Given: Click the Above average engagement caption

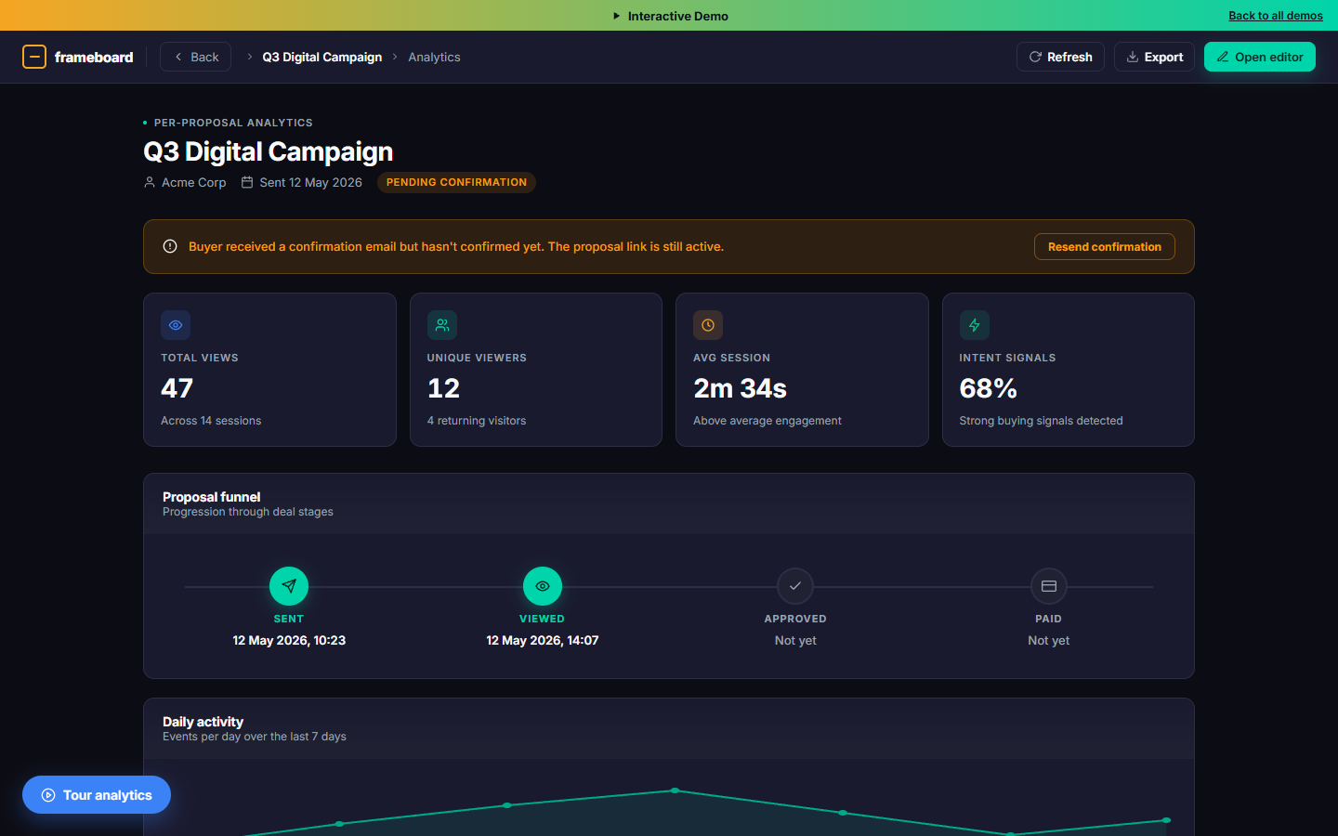Looking at the screenshot, I should coord(767,421).
